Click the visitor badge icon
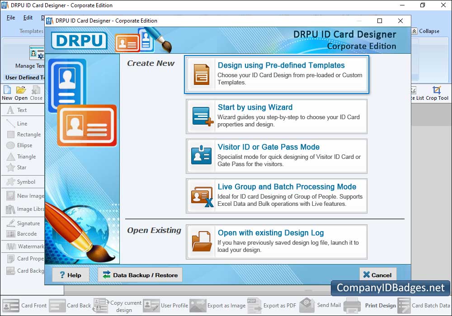 coord(201,155)
